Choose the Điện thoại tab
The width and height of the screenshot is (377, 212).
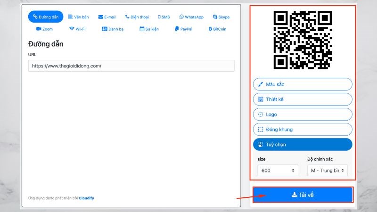point(137,17)
